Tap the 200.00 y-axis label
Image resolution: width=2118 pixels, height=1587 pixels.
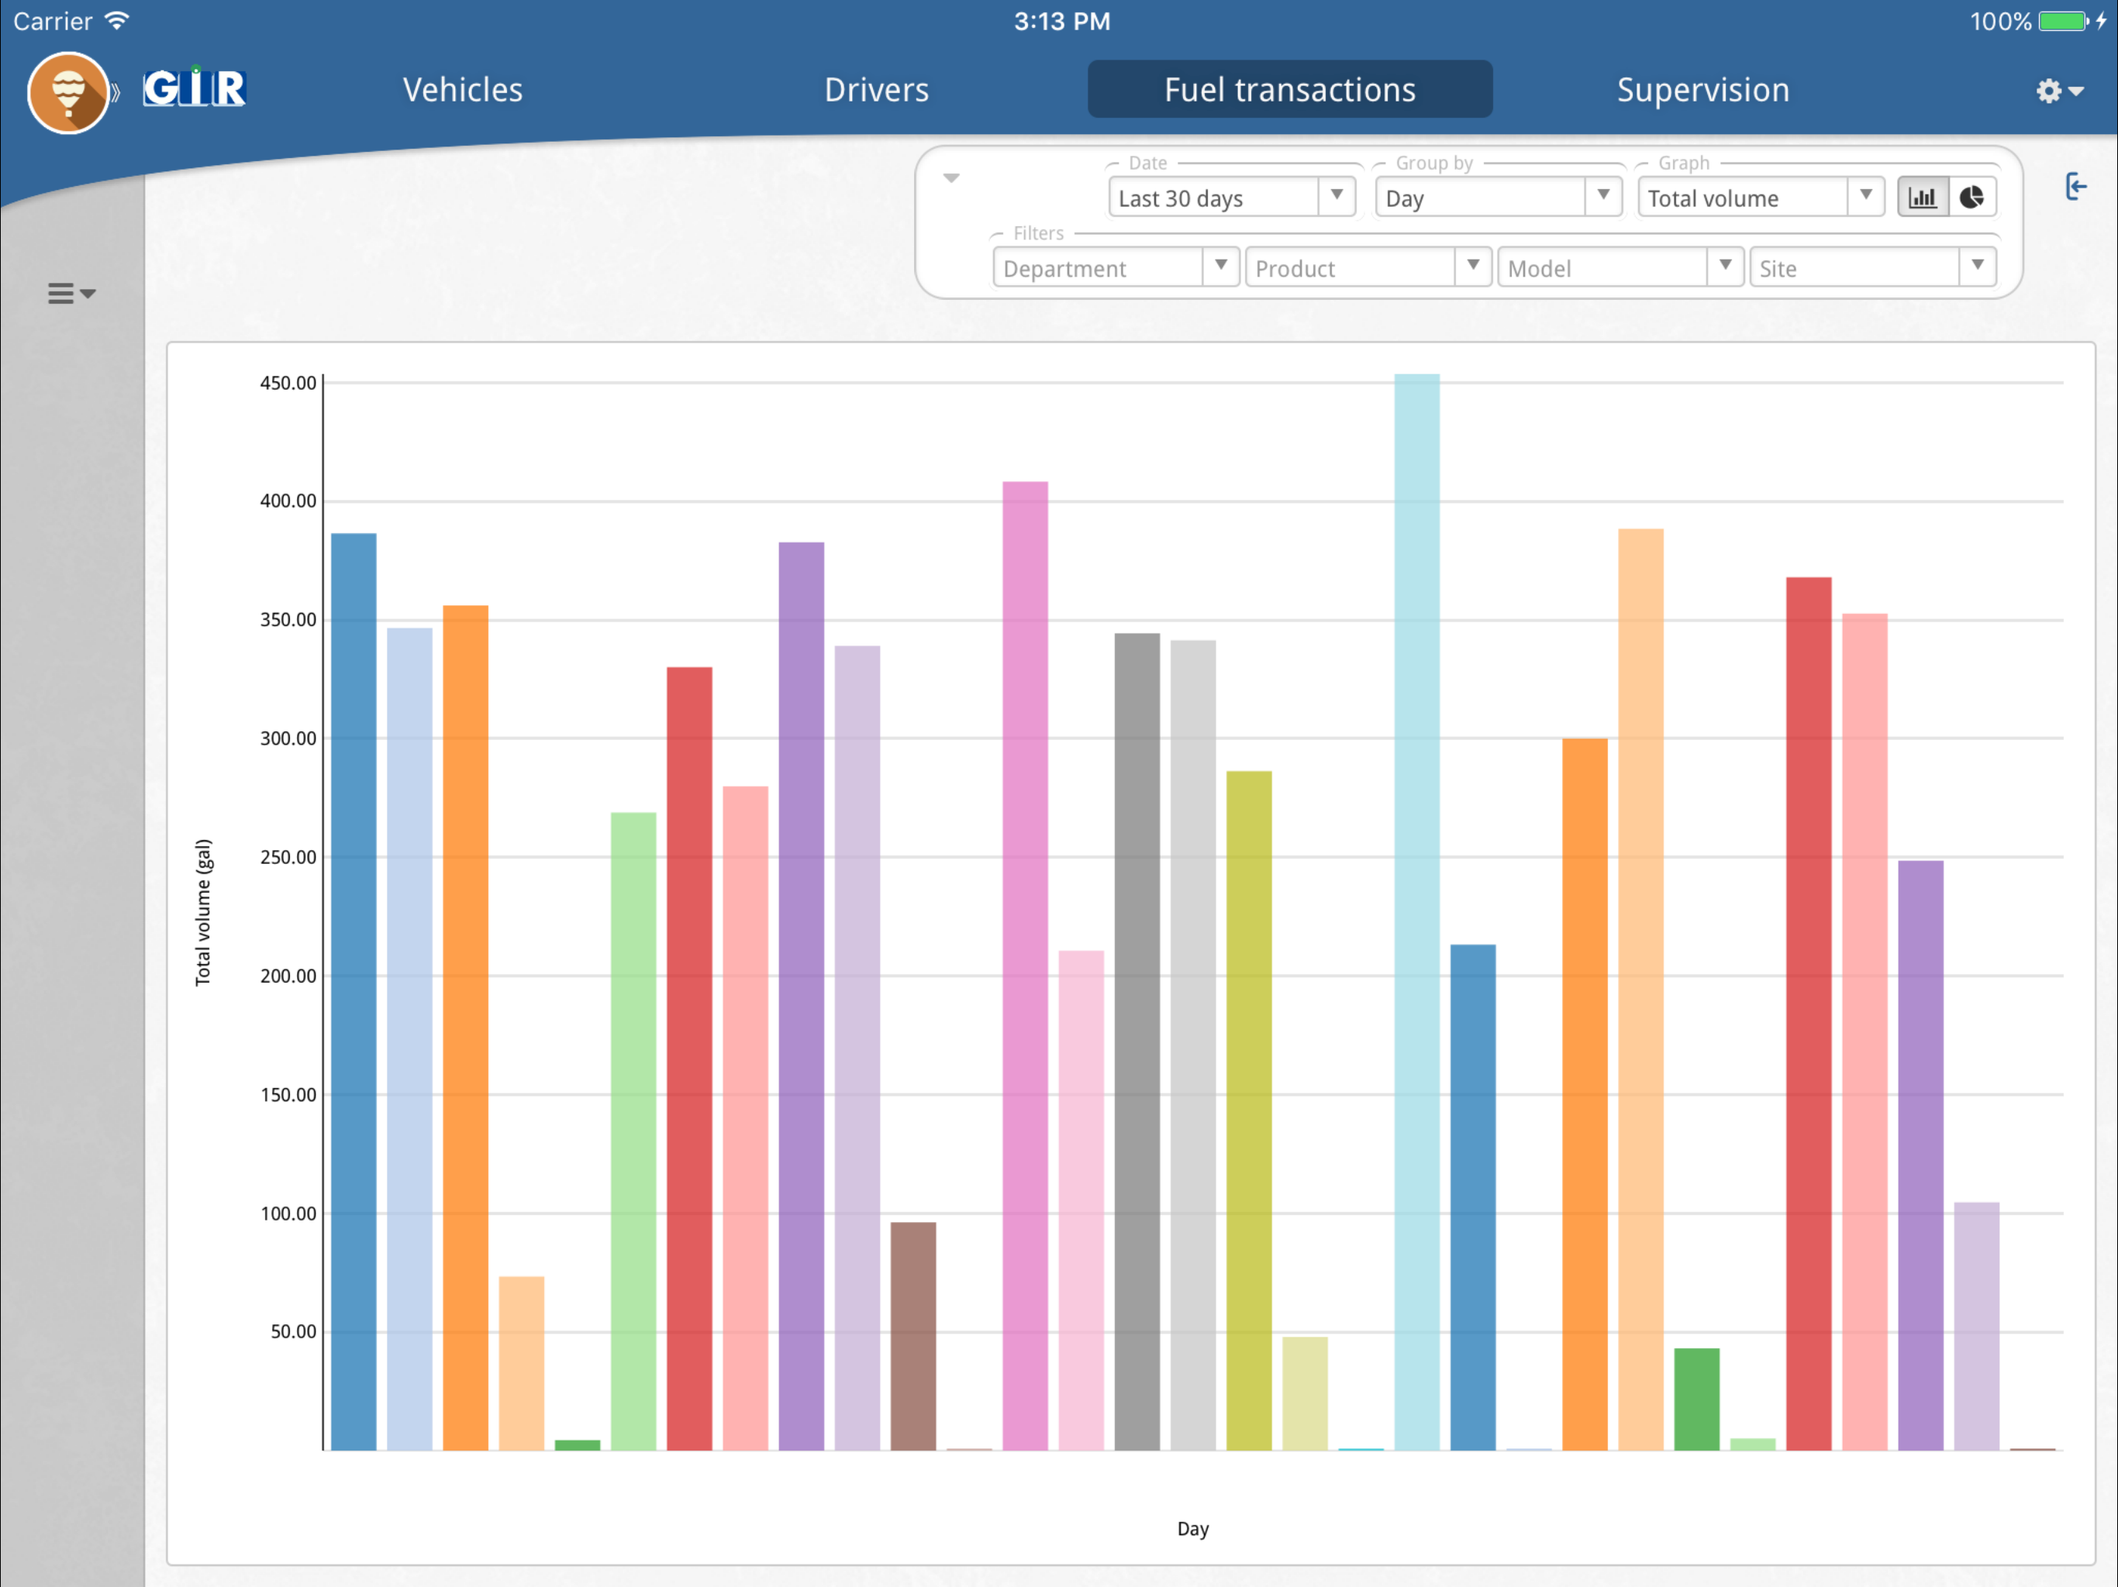288,976
